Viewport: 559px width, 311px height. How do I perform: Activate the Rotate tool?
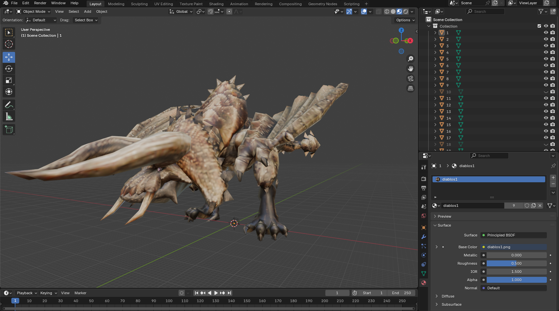[9, 69]
